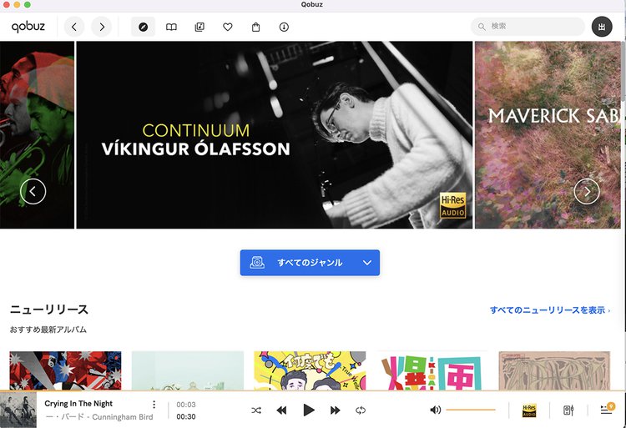Toggle repeat mode
Viewport: 626px width, 428px height.
(360, 410)
